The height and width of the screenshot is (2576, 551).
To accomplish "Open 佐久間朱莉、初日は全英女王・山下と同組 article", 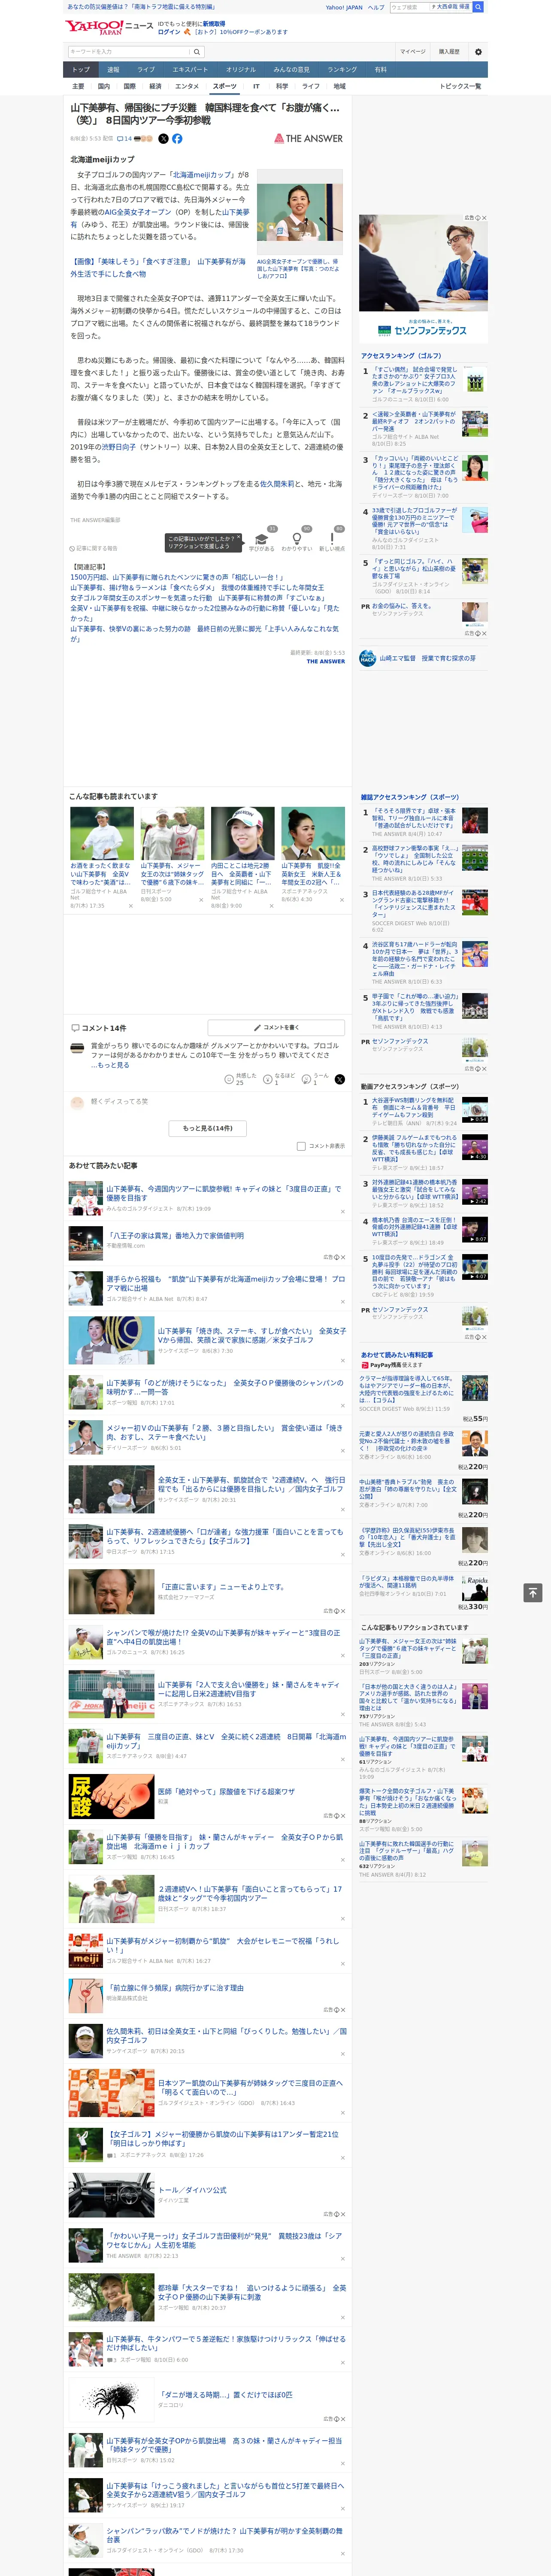I will [226, 2035].
